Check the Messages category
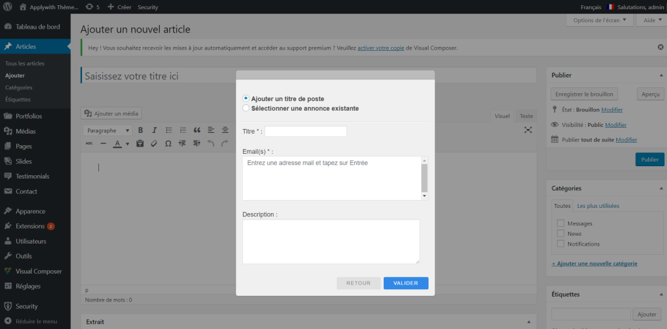The width and height of the screenshot is (667, 329). click(x=561, y=223)
